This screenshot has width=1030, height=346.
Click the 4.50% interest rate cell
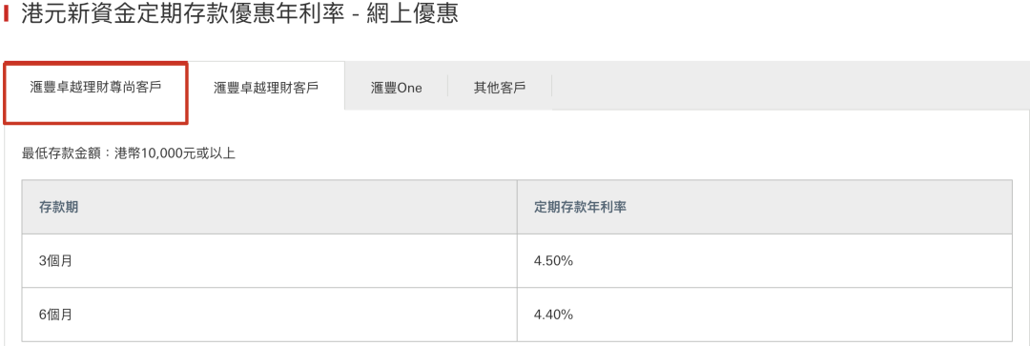765,260
